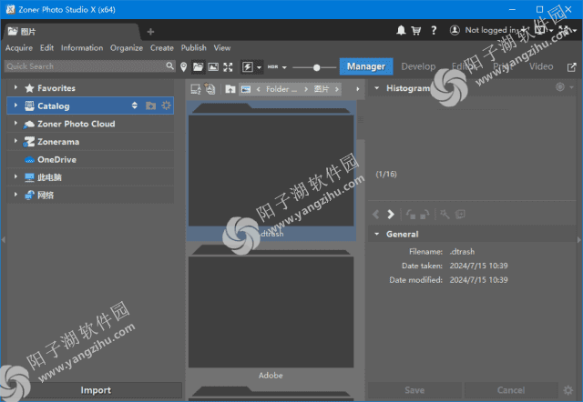Click the Date taken value 2024/7/15 10:39

[478, 266]
